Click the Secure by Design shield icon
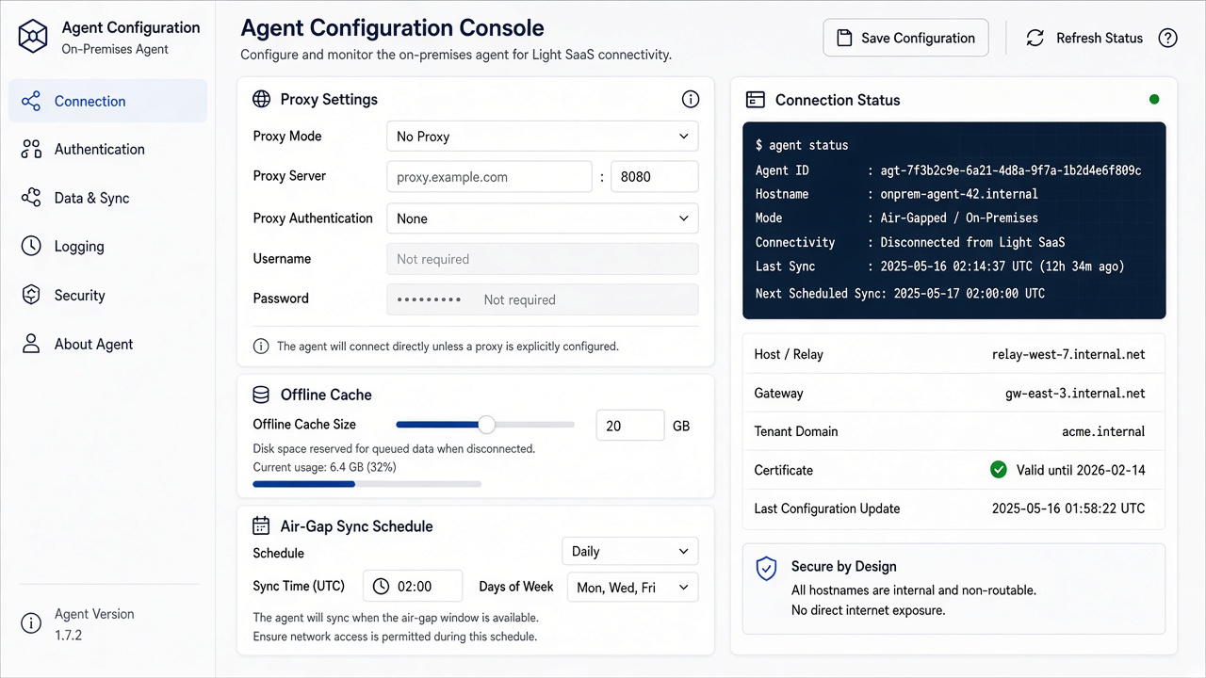Viewport: 1206px width, 678px height. pyautogui.click(x=767, y=568)
